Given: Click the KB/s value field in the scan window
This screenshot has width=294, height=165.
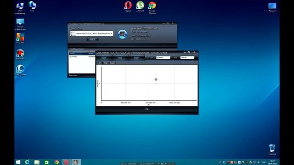Looking at the screenshot, I should point(187,58).
